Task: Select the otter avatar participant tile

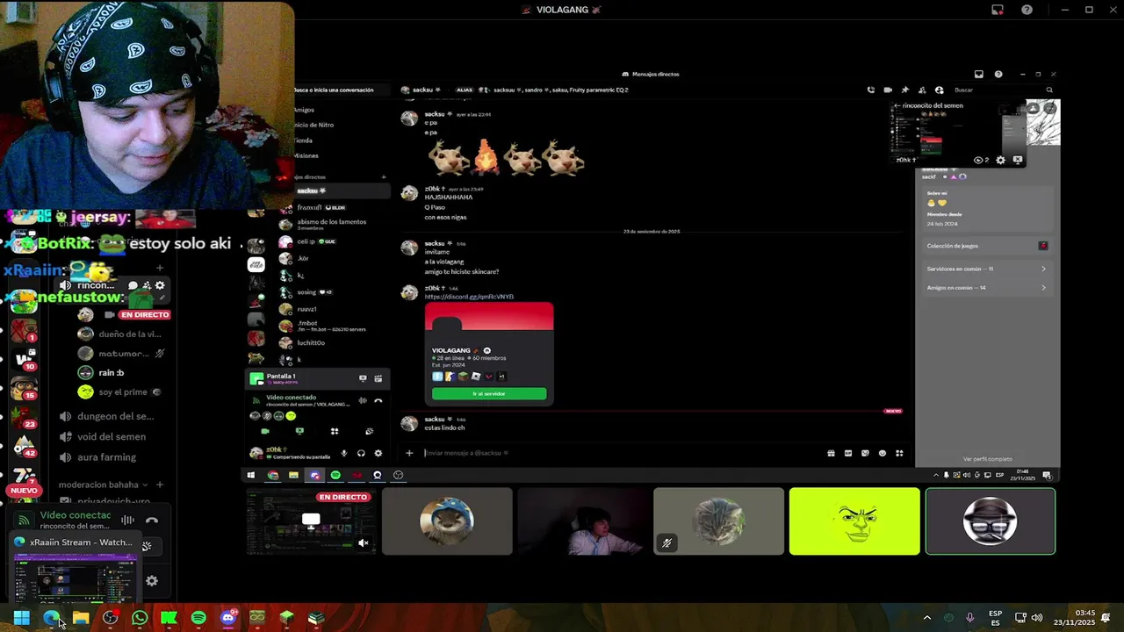Action: 447,521
